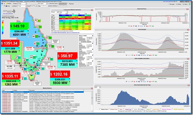Viewport: 193px width, 115px height.
Task: Enable Wind fuel type
Action: pos(145,109)
